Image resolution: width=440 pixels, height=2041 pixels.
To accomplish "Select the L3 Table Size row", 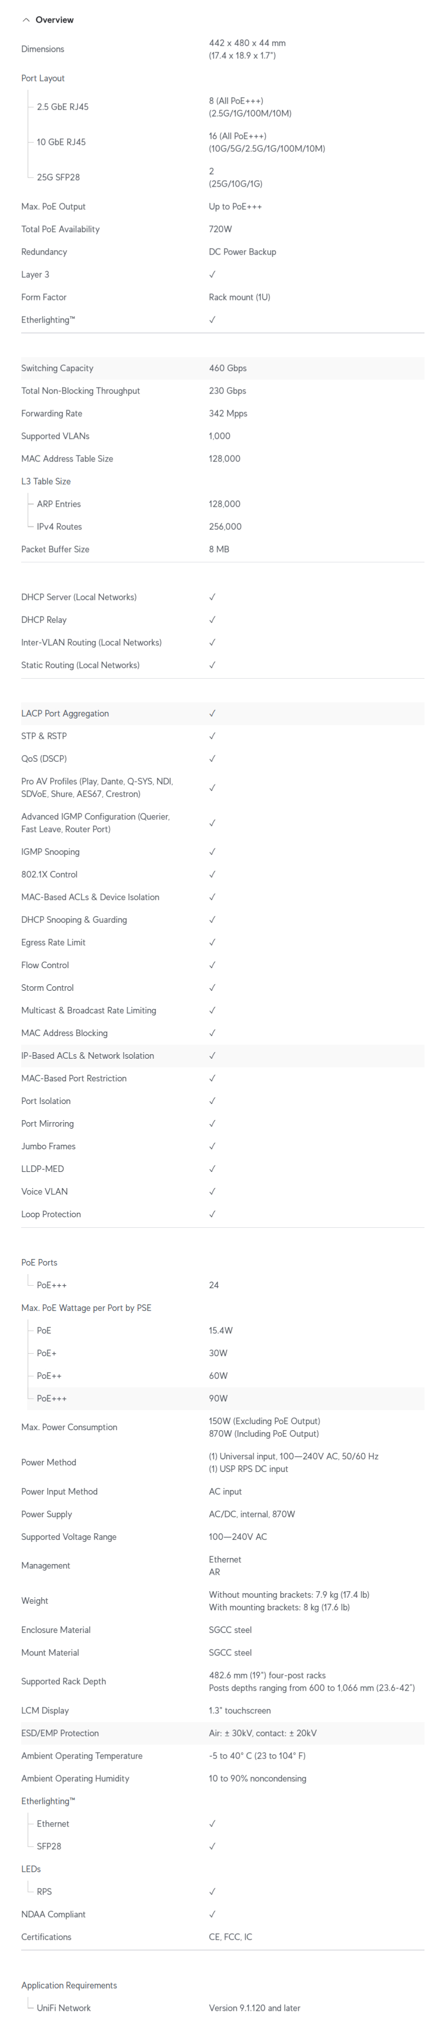I will (x=223, y=481).
